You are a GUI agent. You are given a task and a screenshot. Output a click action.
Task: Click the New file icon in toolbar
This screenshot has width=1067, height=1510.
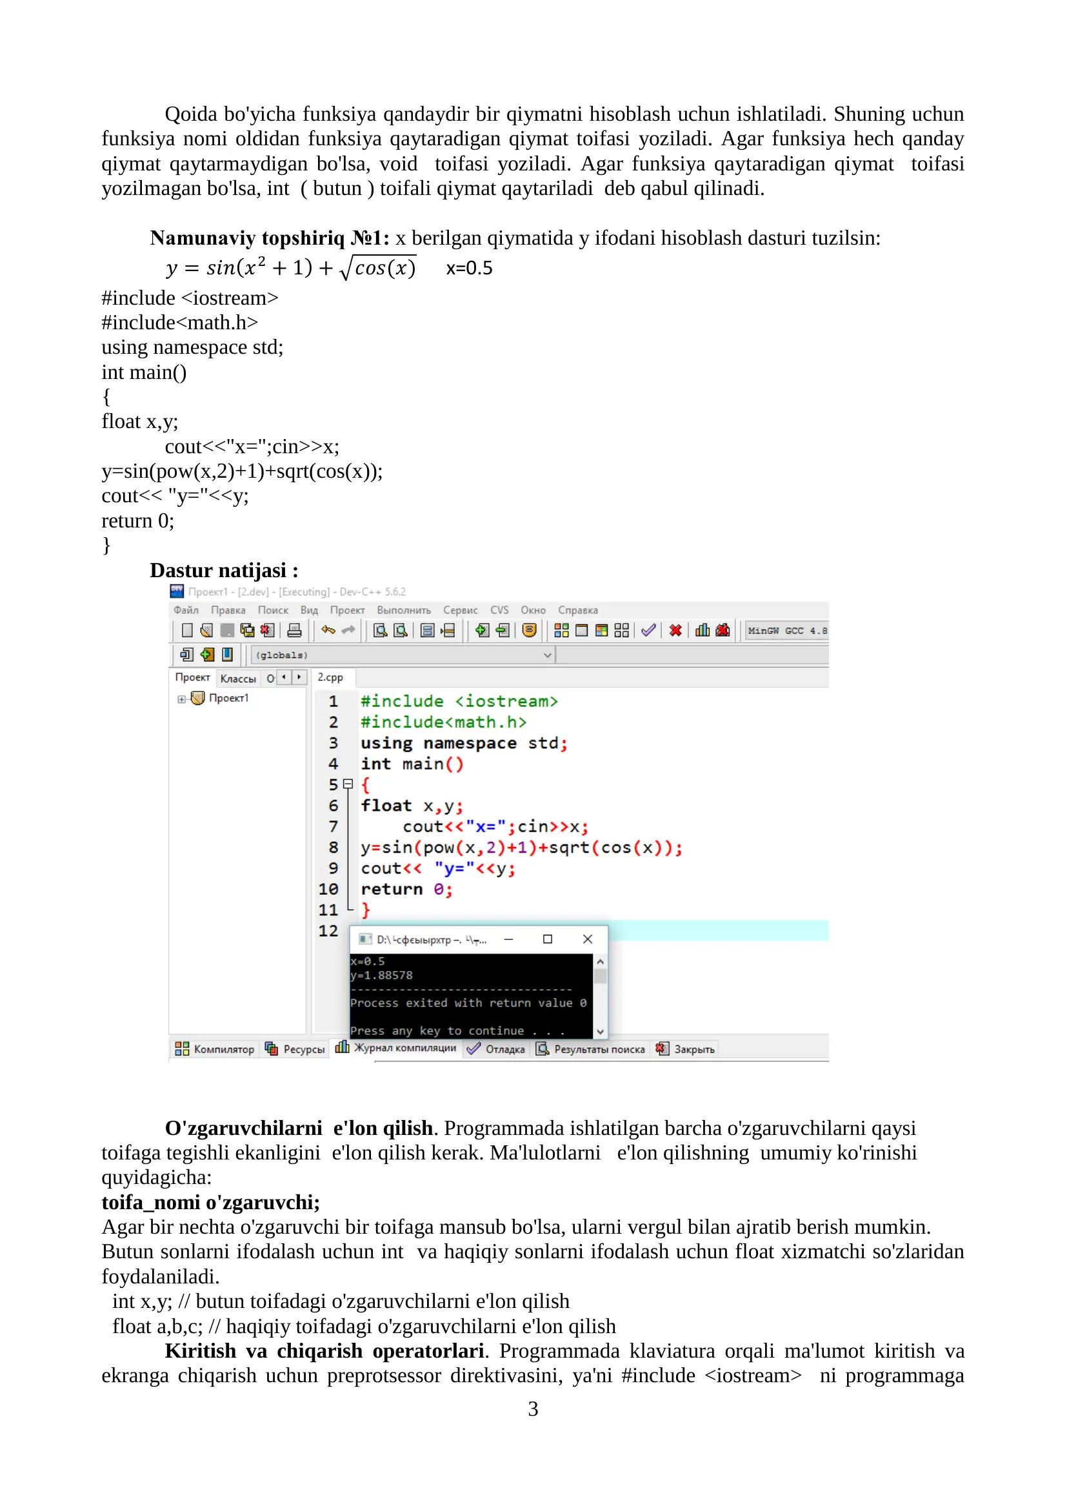[x=187, y=631]
